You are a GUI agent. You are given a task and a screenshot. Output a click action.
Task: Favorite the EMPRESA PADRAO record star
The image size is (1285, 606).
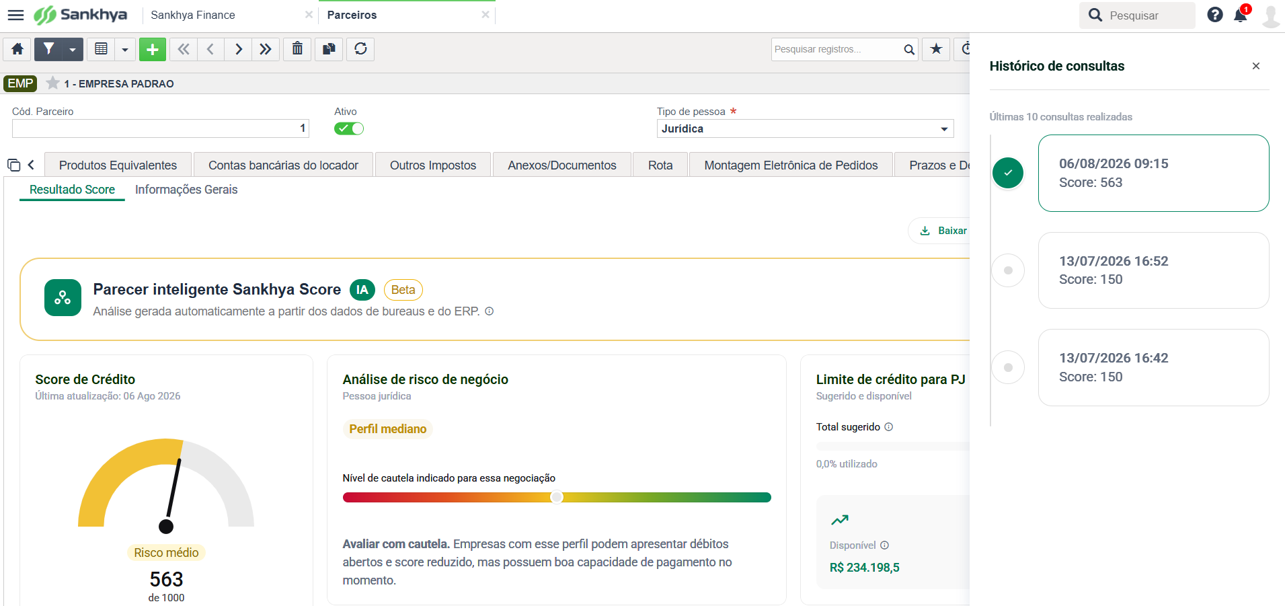tap(52, 83)
